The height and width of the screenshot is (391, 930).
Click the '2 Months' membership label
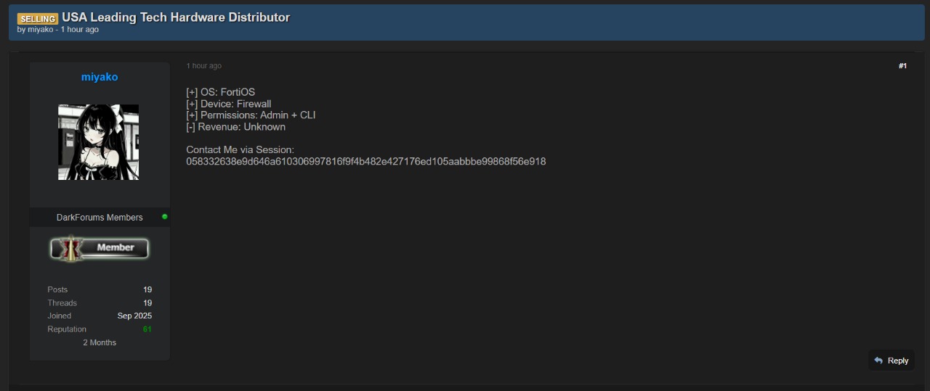pos(100,342)
